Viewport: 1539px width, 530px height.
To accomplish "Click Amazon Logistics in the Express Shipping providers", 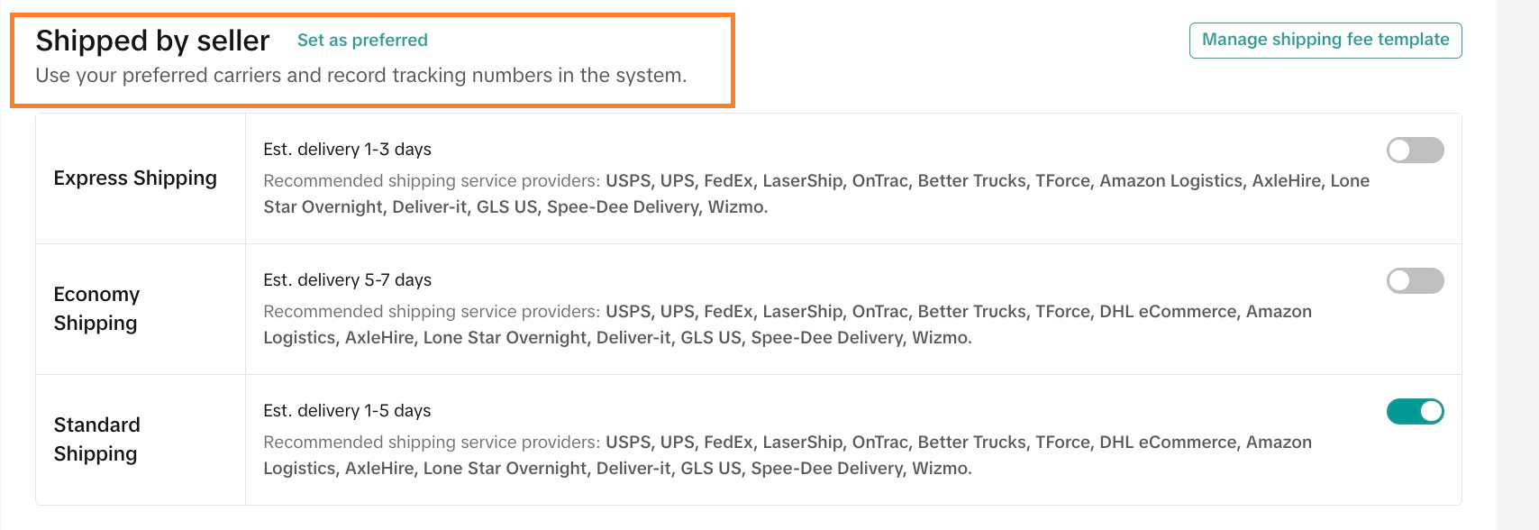I will pos(1170,181).
